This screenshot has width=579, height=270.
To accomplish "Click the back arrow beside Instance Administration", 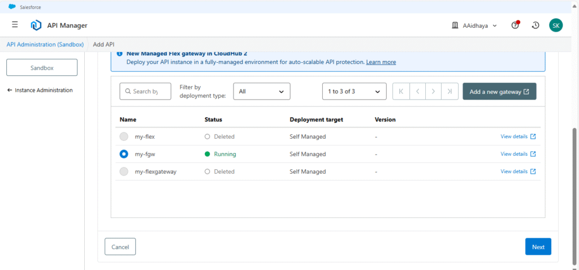I will [10, 90].
